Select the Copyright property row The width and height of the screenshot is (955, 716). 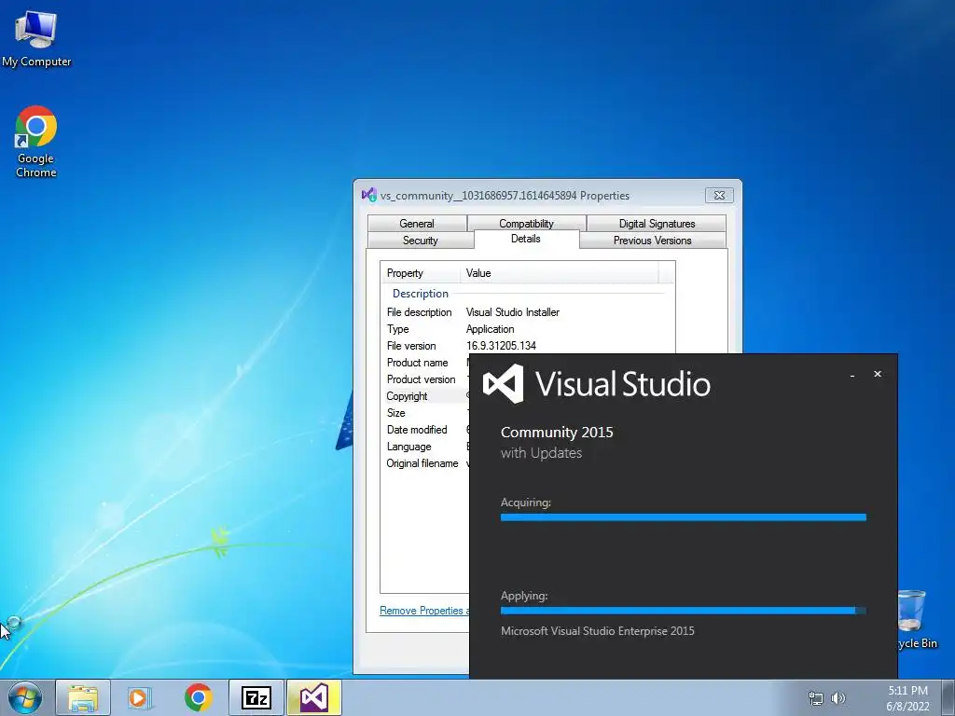(425, 396)
